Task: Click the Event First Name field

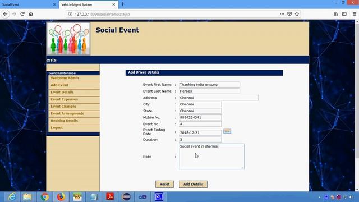Action: click(x=209, y=85)
